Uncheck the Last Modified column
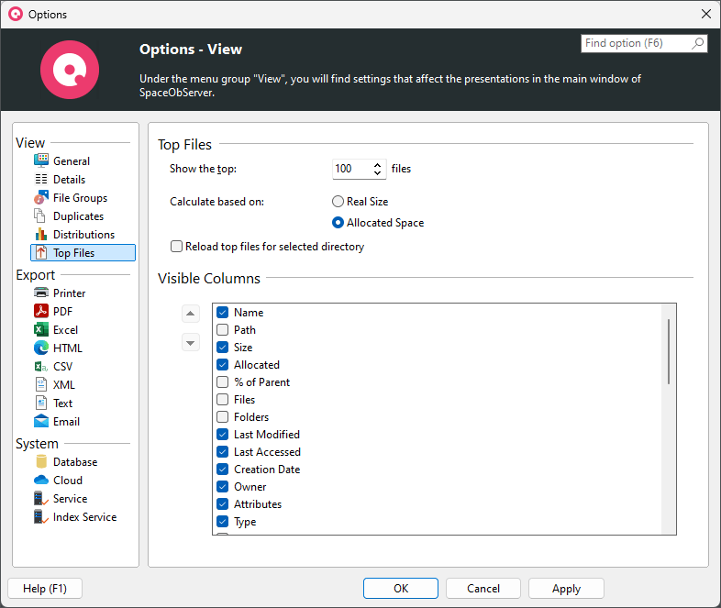 [223, 435]
